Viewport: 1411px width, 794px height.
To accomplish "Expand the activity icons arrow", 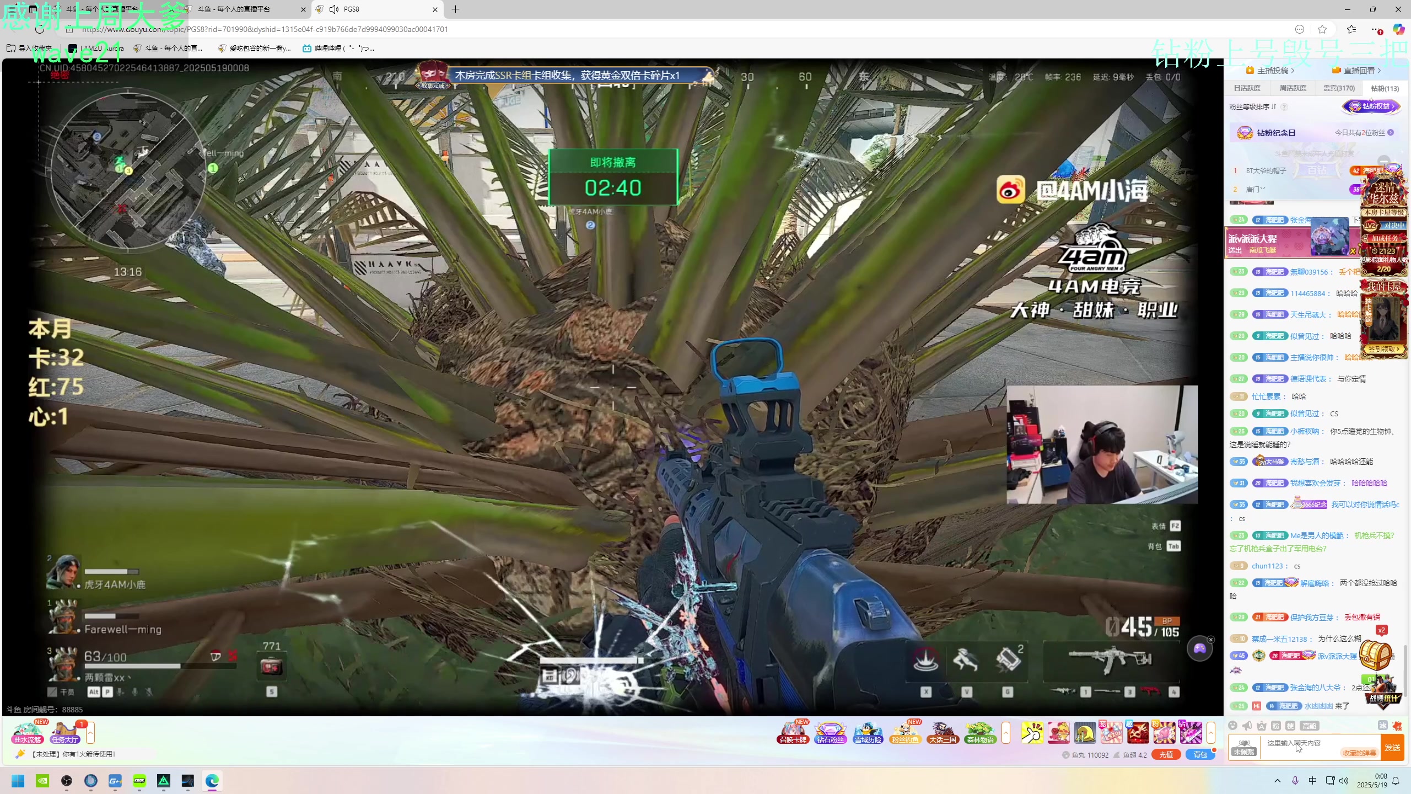I will pyautogui.click(x=1006, y=733).
